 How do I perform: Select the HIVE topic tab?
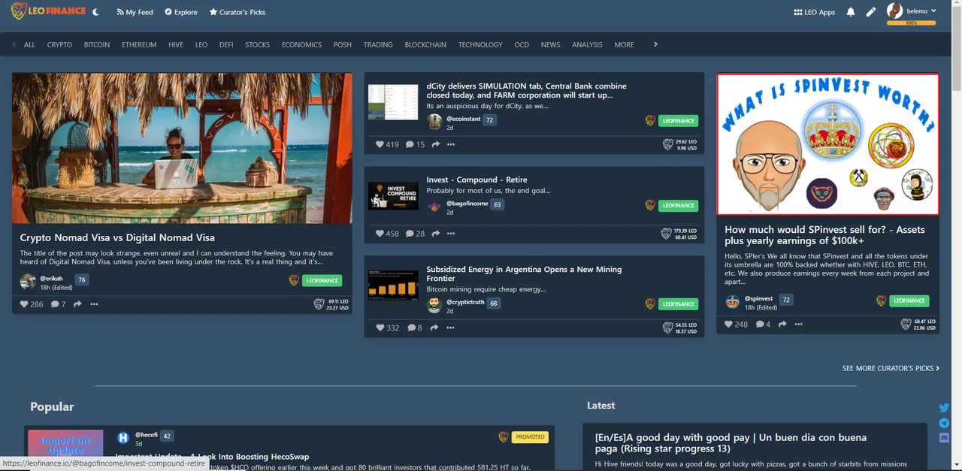point(176,44)
